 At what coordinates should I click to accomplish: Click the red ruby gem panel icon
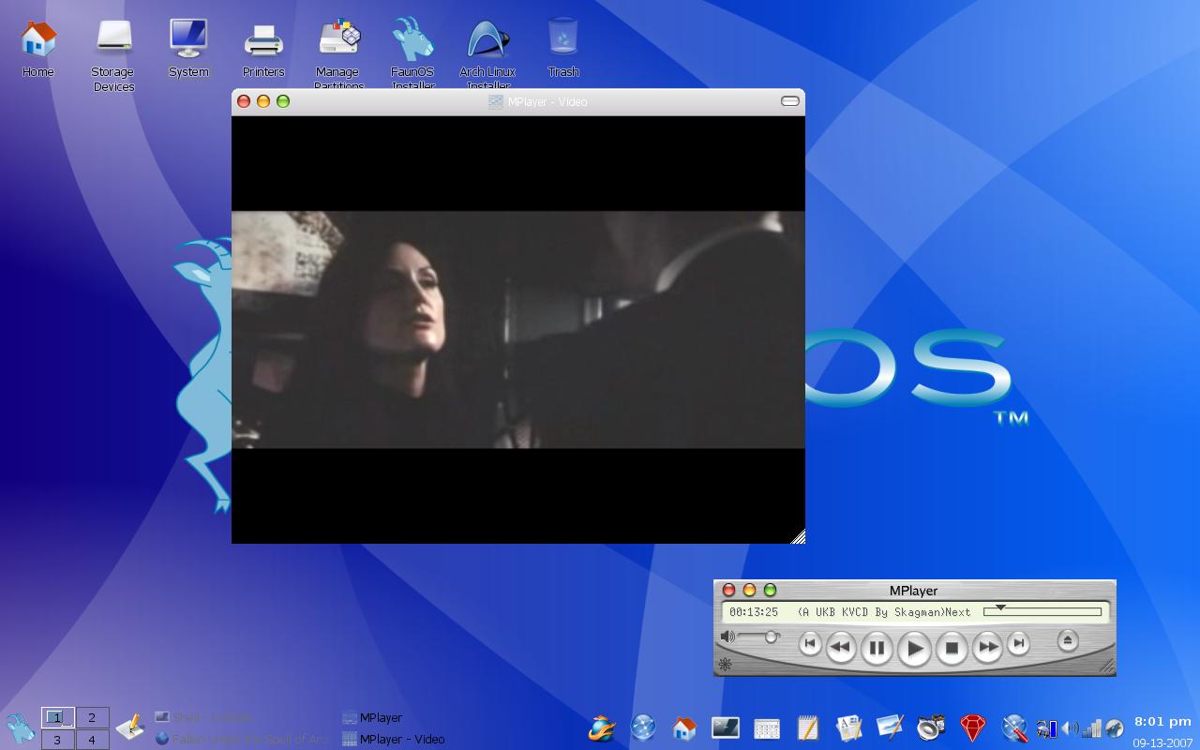[973, 727]
